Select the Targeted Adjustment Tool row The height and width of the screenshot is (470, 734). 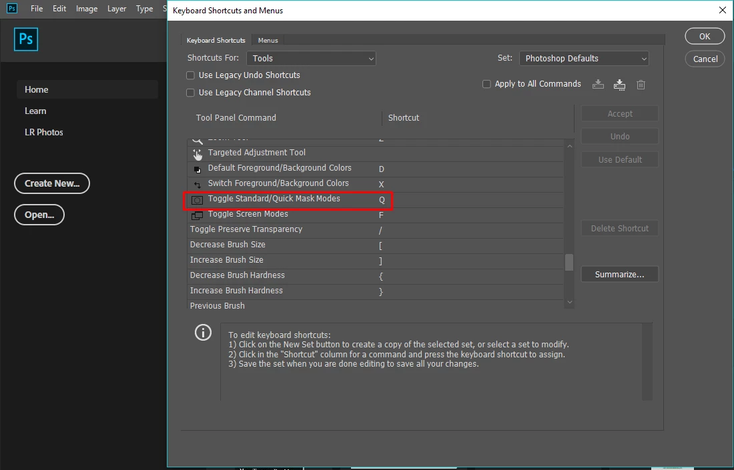pos(376,153)
